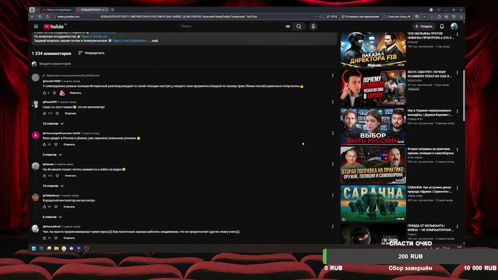Click the 1 234 комментария count

[51, 53]
